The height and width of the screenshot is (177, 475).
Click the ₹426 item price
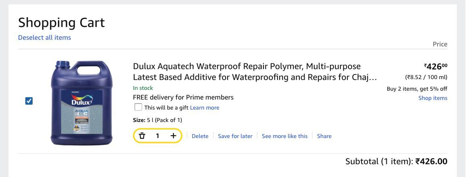[x=436, y=67]
